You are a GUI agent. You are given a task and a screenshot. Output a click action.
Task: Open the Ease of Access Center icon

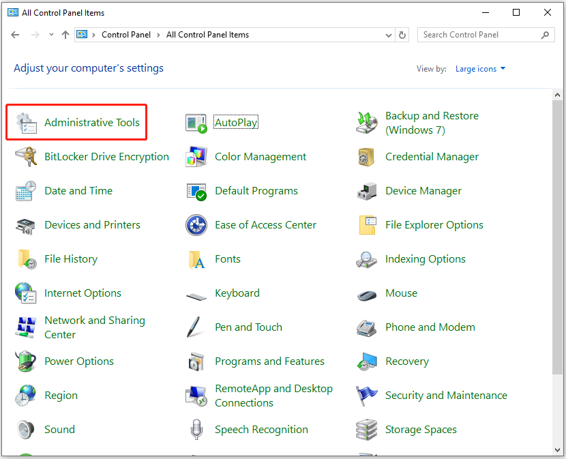tap(196, 225)
